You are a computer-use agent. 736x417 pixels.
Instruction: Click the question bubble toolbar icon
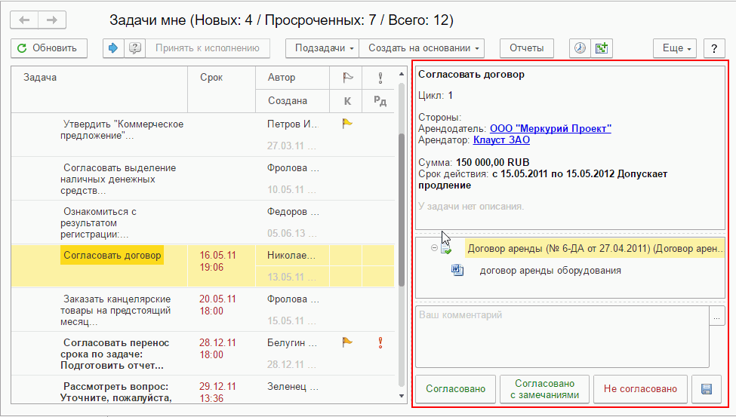click(x=134, y=48)
